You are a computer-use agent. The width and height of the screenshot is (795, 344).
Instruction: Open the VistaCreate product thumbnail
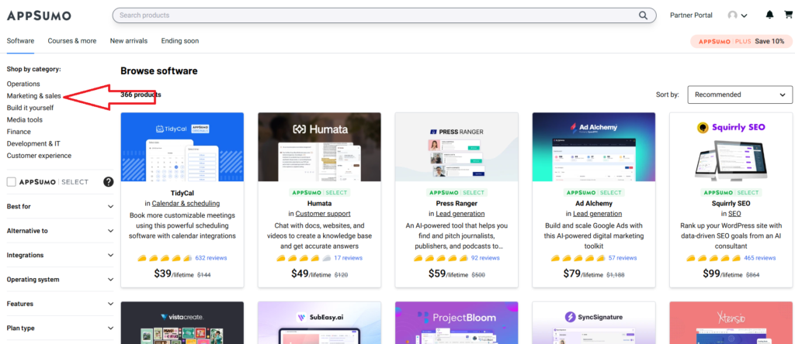tap(182, 323)
